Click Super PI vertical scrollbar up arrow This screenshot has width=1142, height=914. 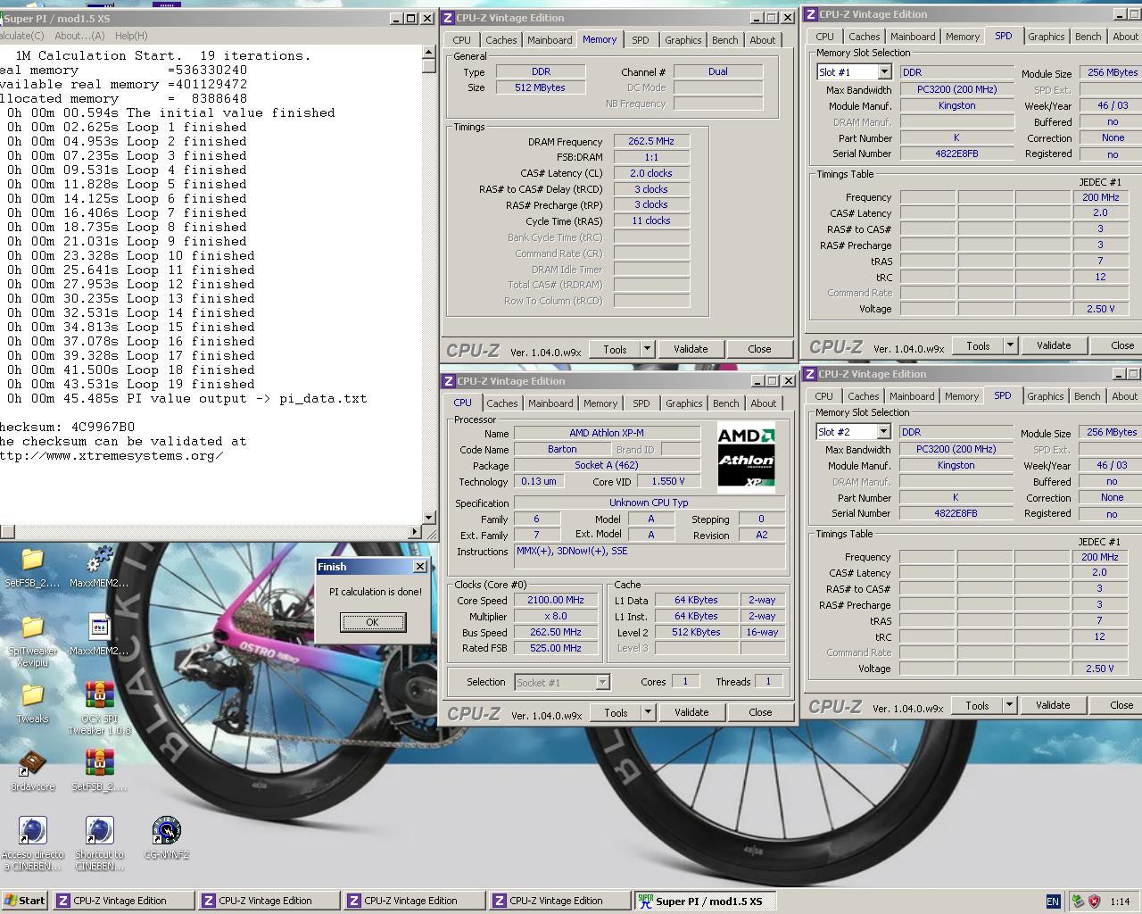point(428,53)
